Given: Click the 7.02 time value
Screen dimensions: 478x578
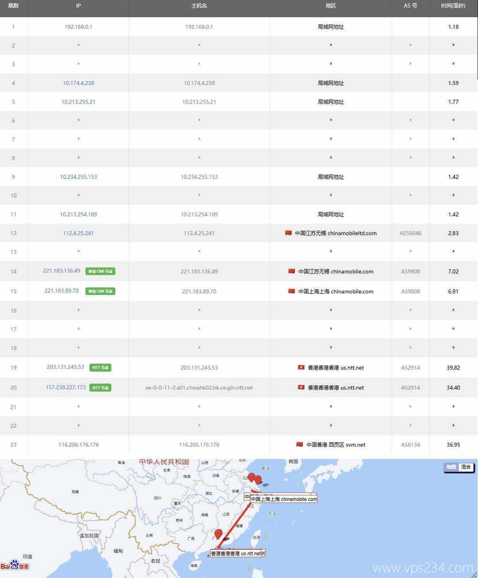Looking at the screenshot, I should click(453, 272).
